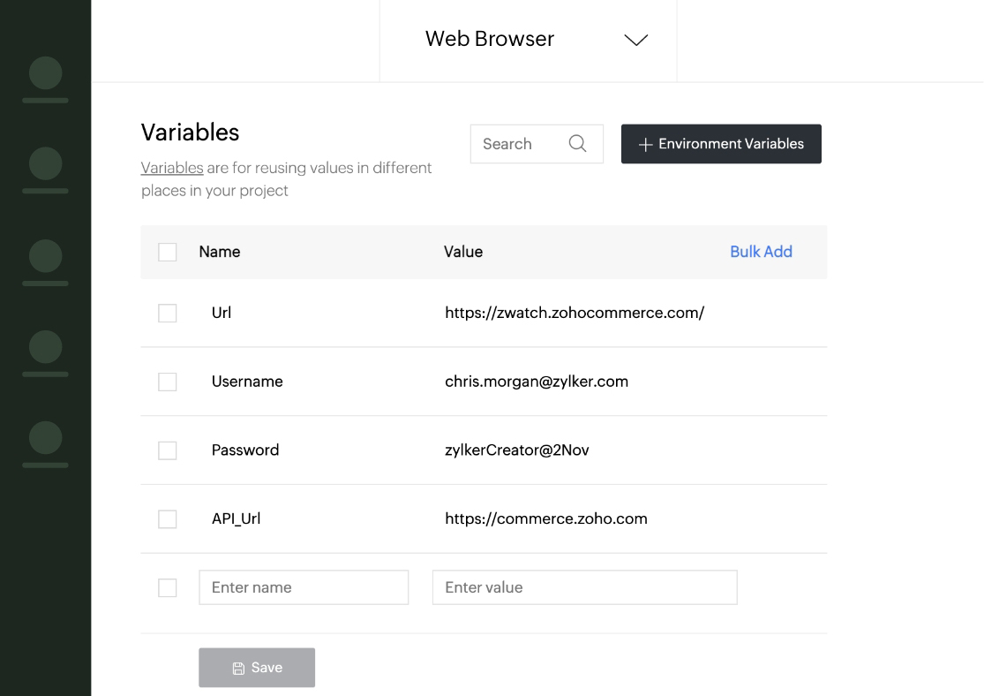
Task: Select the first icon in the left sidebar
Action: coord(45,74)
